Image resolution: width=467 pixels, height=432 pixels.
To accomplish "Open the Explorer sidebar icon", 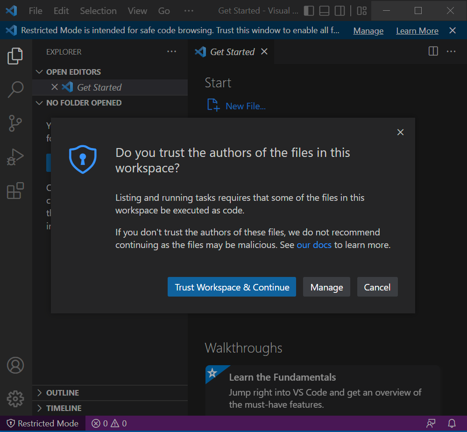I will pyautogui.click(x=15, y=55).
